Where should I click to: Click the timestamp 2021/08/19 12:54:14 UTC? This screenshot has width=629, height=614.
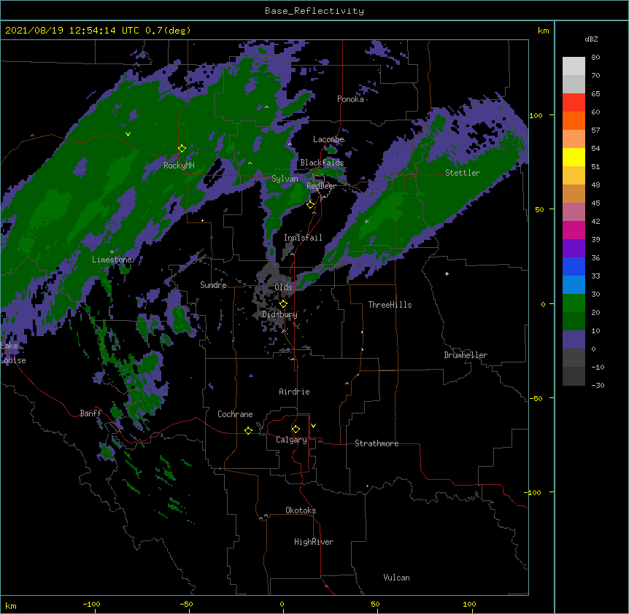point(72,31)
